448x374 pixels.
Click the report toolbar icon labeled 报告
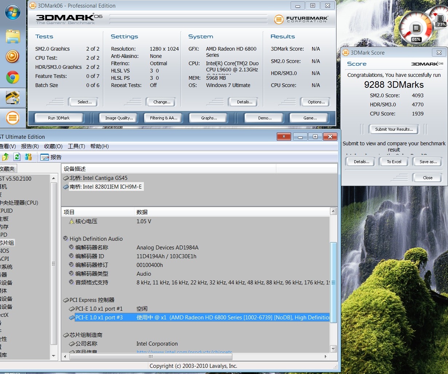[x=51, y=157]
